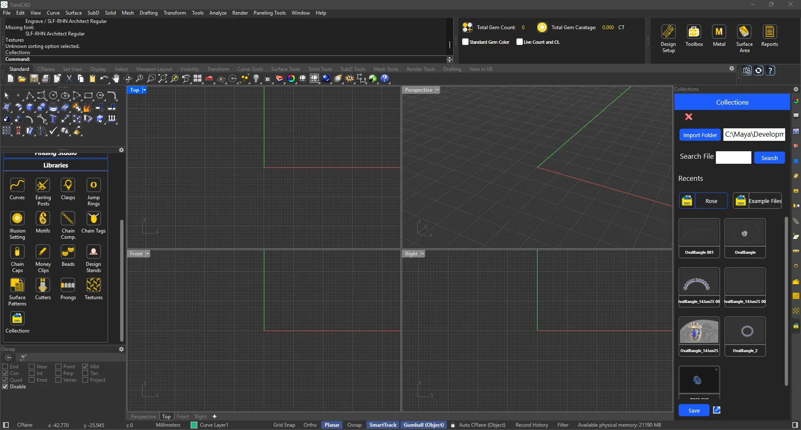This screenshot has width=801, height=430.
Task: Click the Curve Layer1 color swatch
Action: coord(194,425)
